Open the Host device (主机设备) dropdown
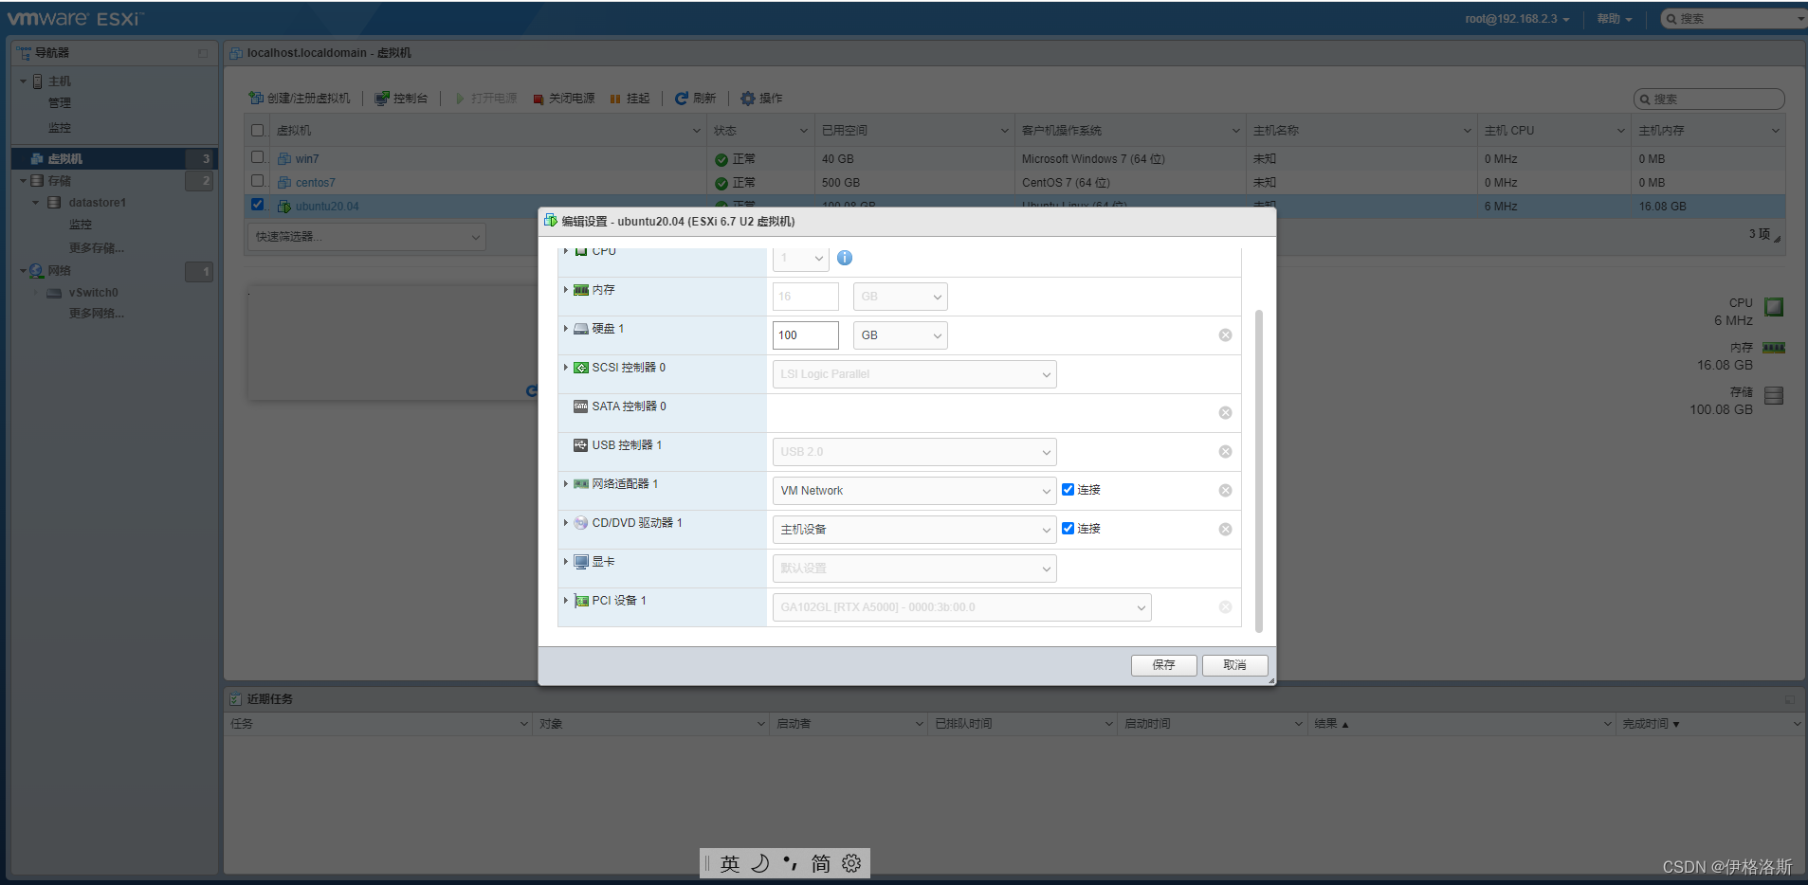This screenshot has height=885, width=1808. (915, 530)
